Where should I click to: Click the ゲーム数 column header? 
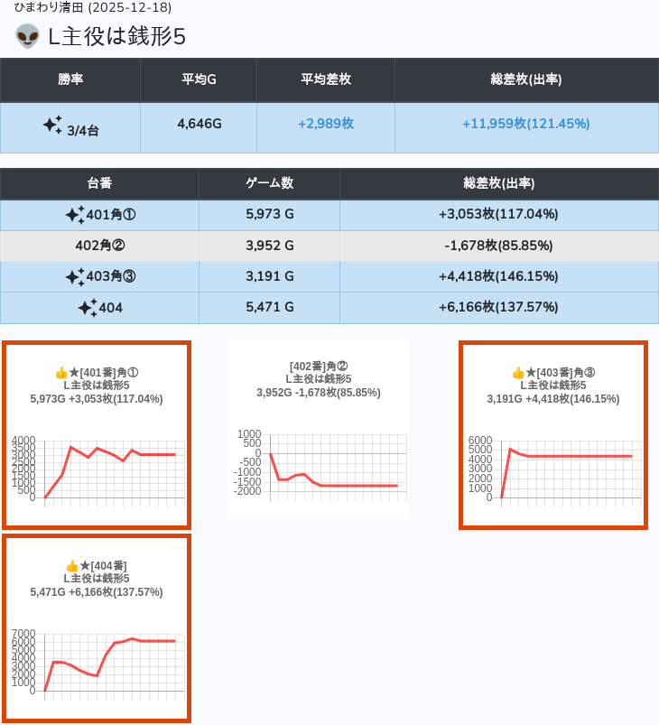tap(269, 183)
